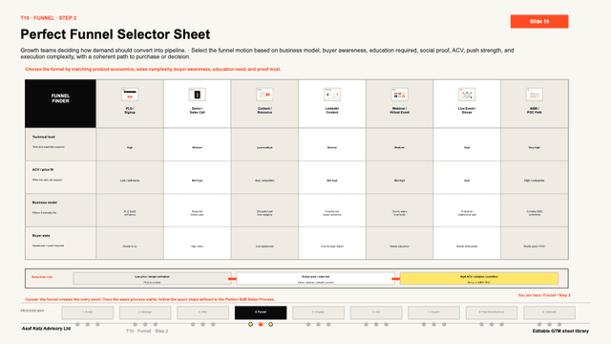
Task: Click the Content / Resource funnel icon
Action: click(x=264, y=95)
